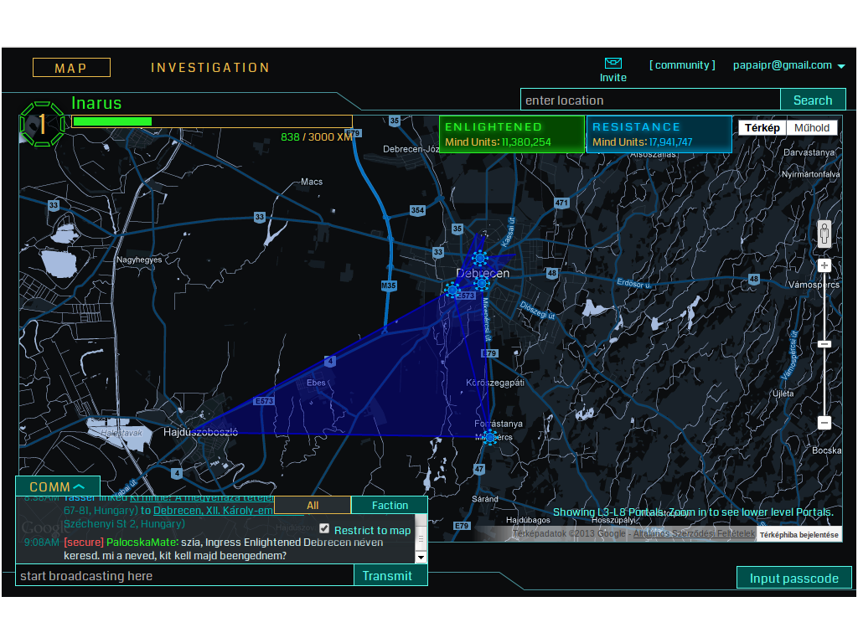
Task: Open the community link
Action: 682,65
